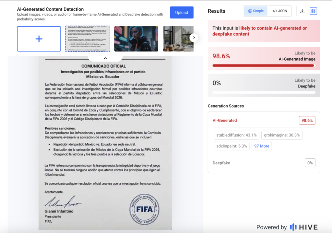Viewport: 332px width, 233px height.
Task: Click the AI-Generated Content Detection title
Action: coord(50,9)
